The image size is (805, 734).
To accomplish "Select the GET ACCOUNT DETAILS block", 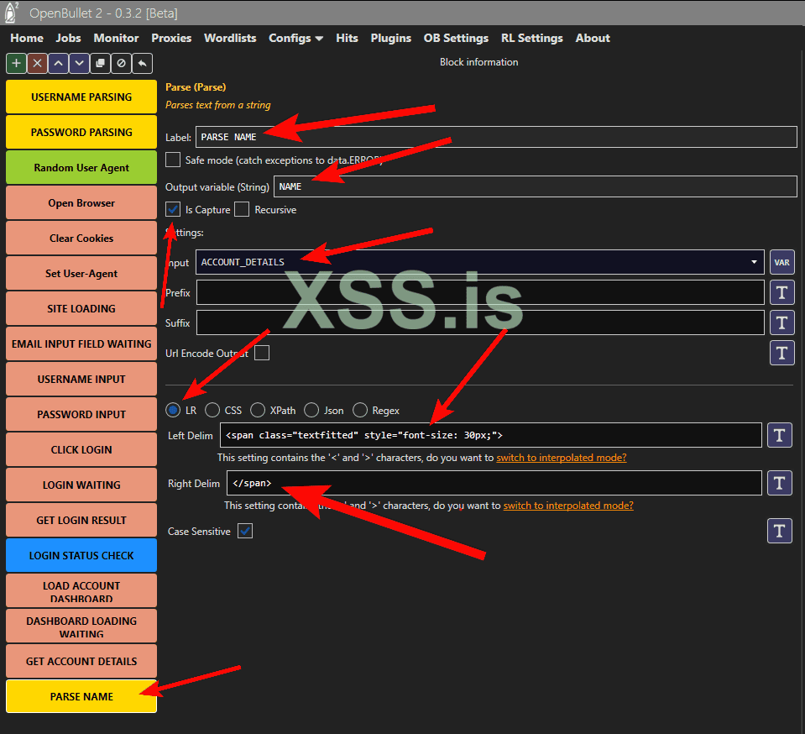I will pyautogui.click(x=81, y=661).
